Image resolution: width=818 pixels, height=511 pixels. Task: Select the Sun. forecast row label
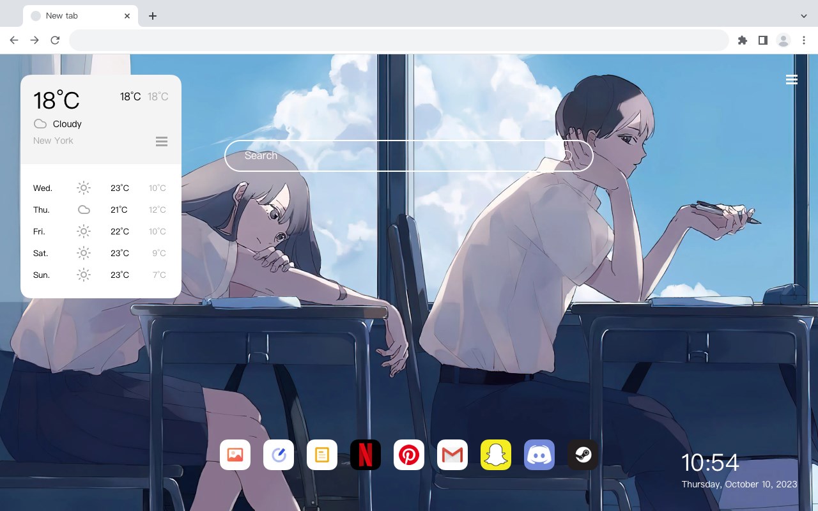click(42, 275)
